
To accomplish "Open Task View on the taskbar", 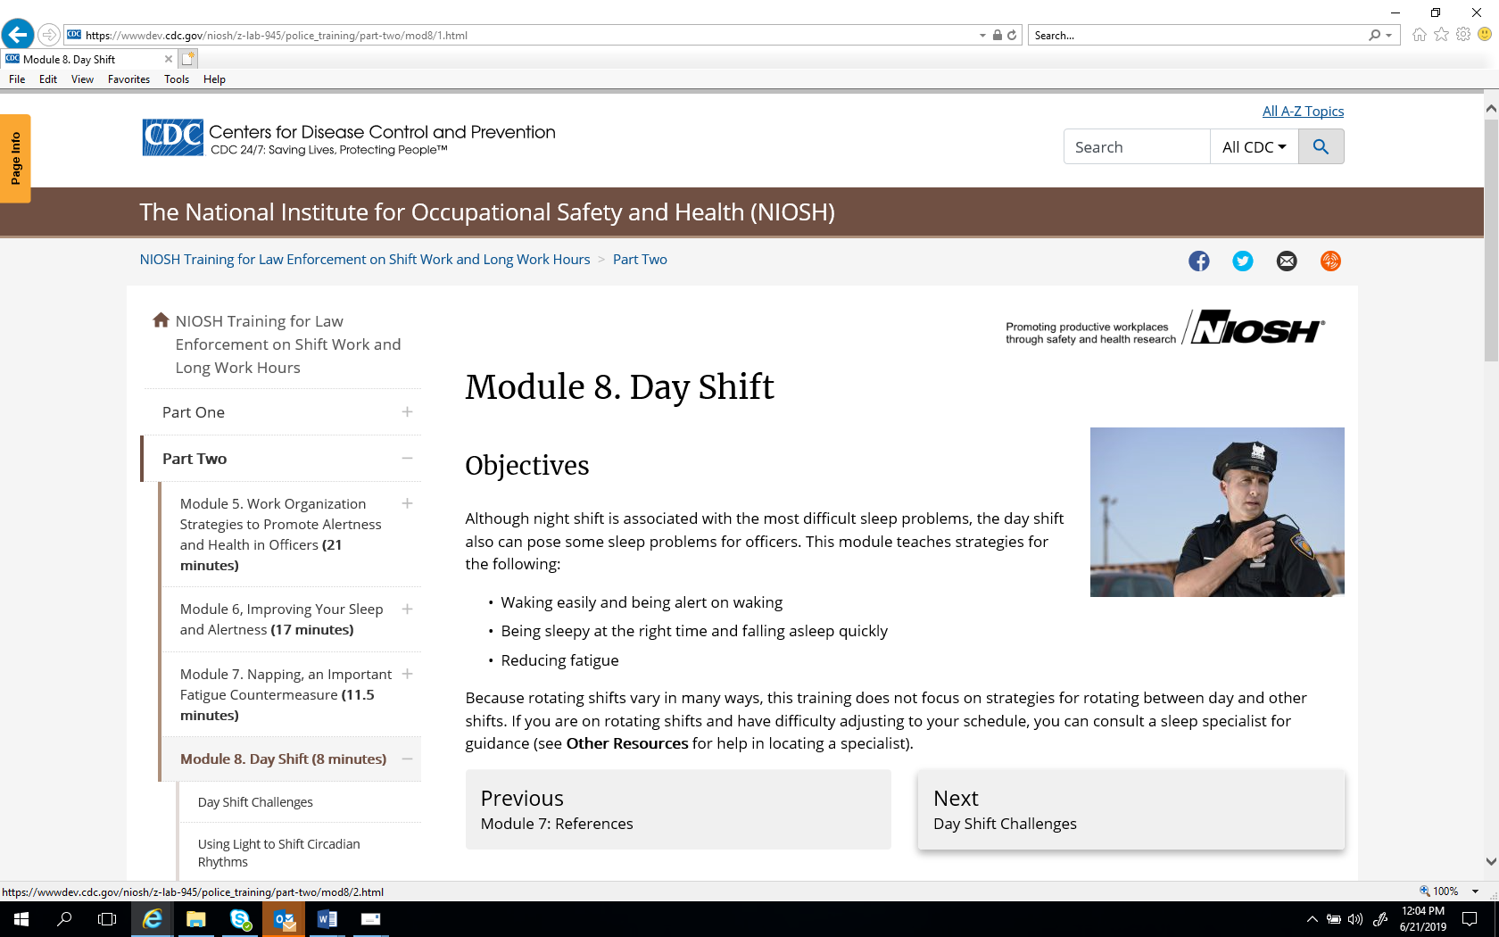I will point(107,919).
